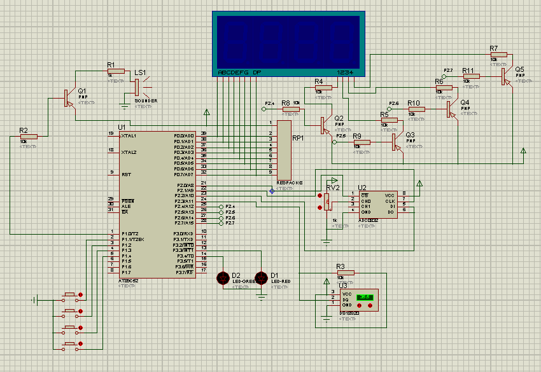The width and height of the screenshot is (541, 372).
Task: Toggle the bottom push button's red latch dot
Action: [x=81, y=343]
